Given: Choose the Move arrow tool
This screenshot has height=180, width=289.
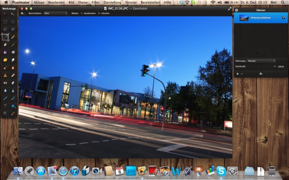Looking at the screenshot, I should pos(13,14).
